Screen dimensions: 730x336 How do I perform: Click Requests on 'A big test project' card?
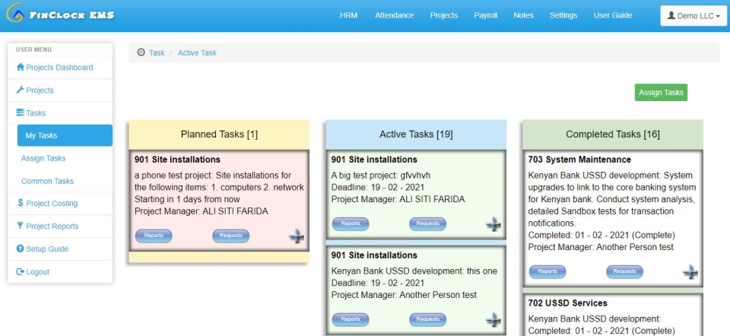tap(428, 223)
